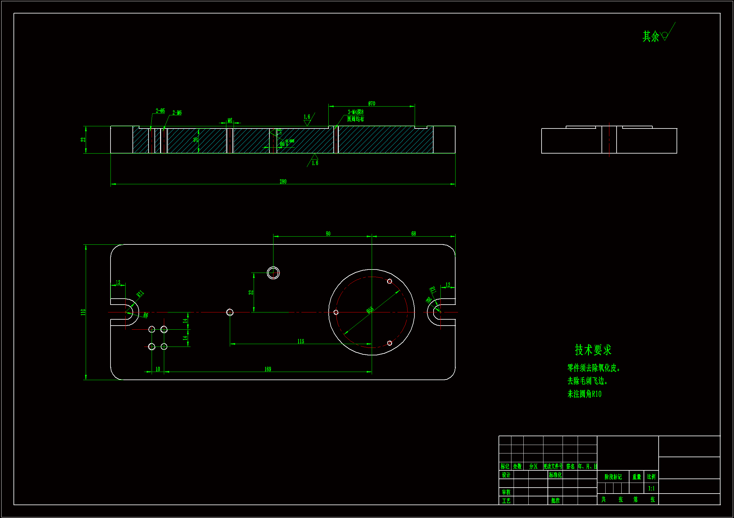Select the 未注圆角R10 note line
This screenshot has height=518, width=734.
[584, 394]
